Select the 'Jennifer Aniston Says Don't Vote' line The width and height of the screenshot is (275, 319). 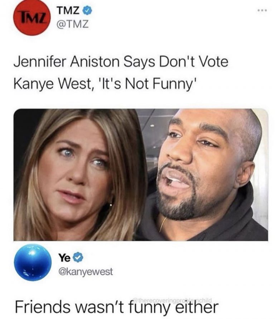[121, 62]
